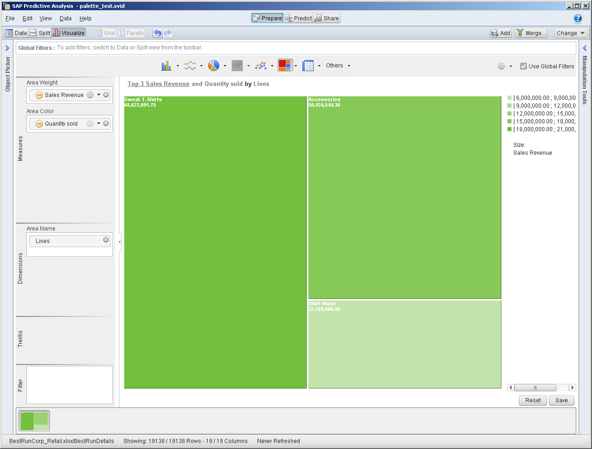Switch to Split view
This screenshot has height=449, width=592.
pos(40,33)
